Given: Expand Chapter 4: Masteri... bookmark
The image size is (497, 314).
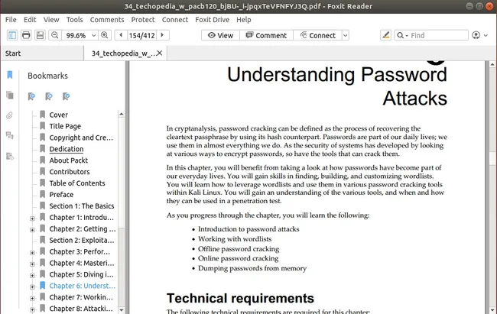Looking at the screenshot, I should (x=32, y=264).
